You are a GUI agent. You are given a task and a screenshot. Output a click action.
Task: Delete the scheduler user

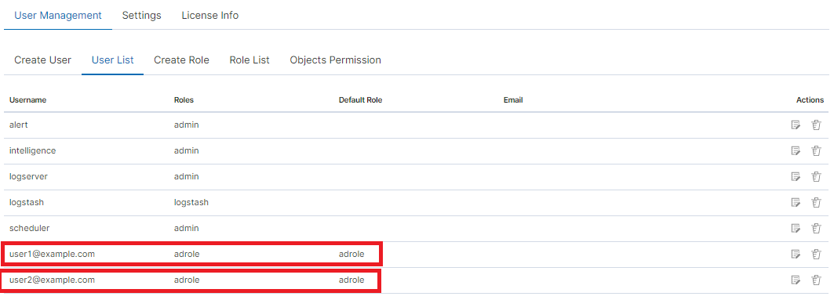click(x=816, y=228)
